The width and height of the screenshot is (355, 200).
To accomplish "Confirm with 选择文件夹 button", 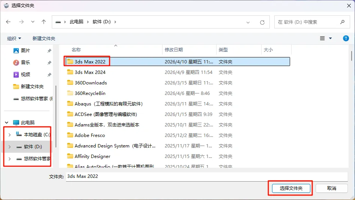I will pyautogui.click(x=291, y=188).
